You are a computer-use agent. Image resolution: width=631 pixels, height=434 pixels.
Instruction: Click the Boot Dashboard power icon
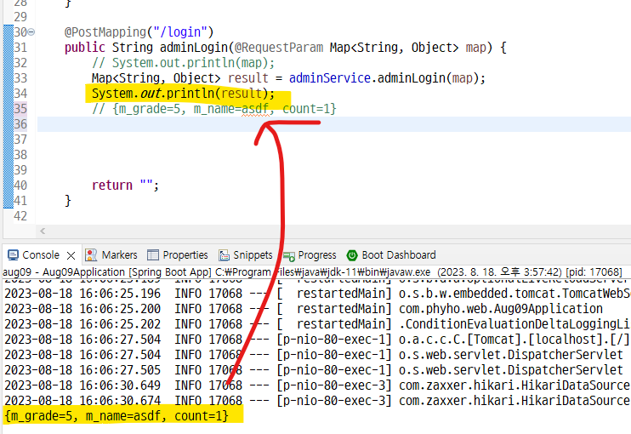[352, 255]
